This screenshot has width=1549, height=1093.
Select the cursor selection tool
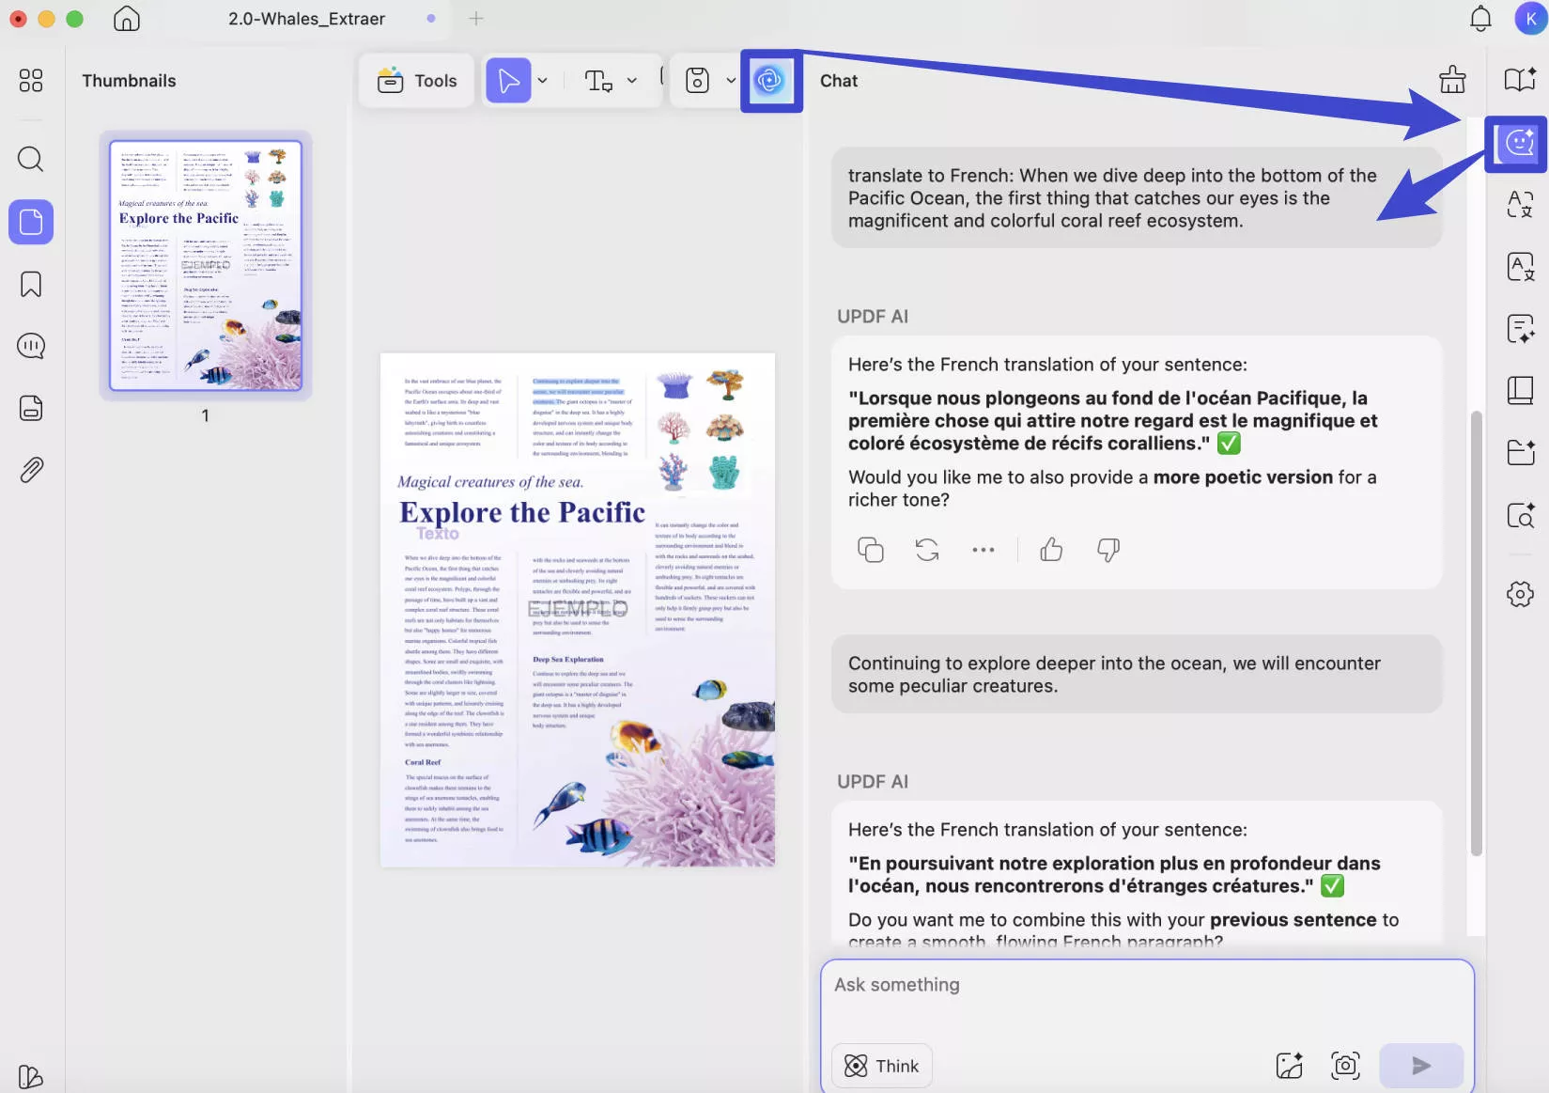coord(508,81)
